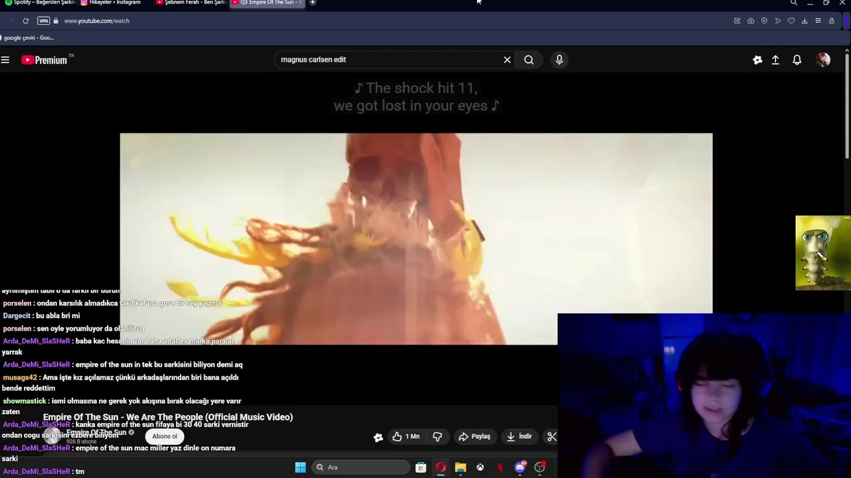The width and height of the screenshot is (851, 478).
Task: Select the Empire Of The Sun tab
Action: tap(268, 3)
